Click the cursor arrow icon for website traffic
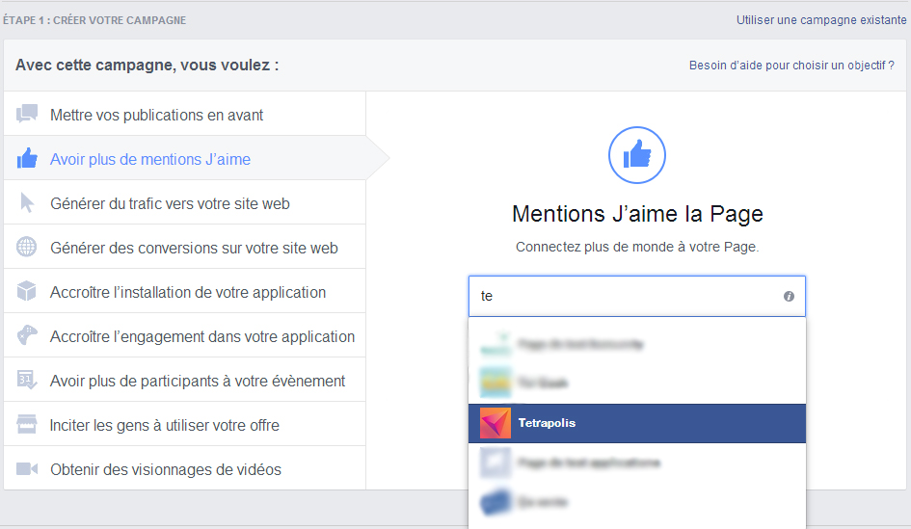The height and width of the screenshot is (529, 911). pos(27,202)
